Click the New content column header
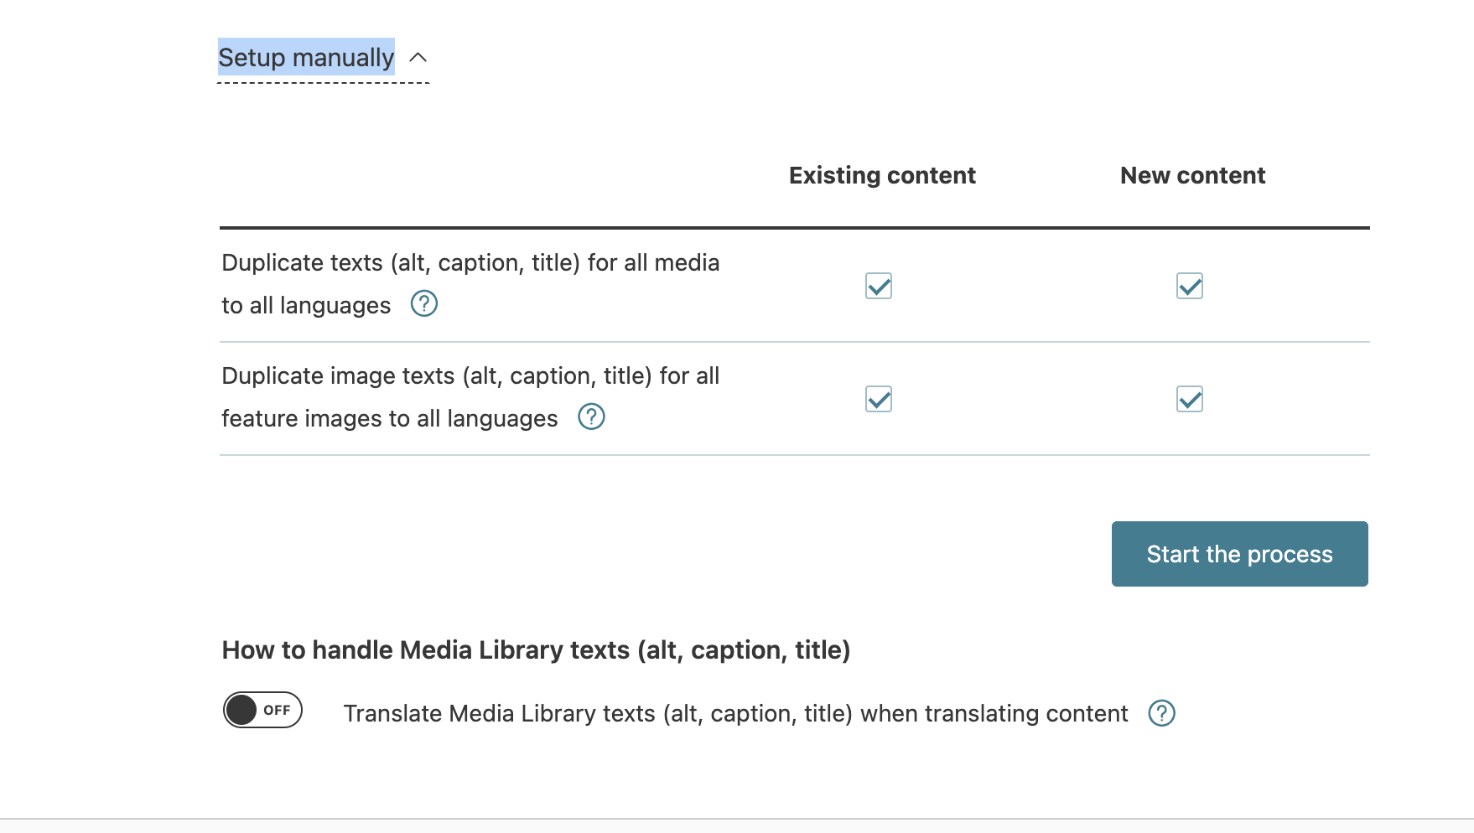The height and width of the screenshot is (833, 1474). tap(1192, 175)
